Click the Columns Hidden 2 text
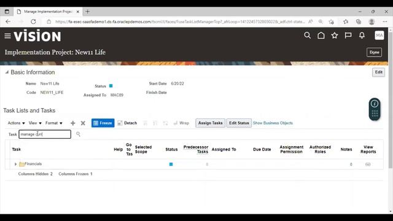Viewport: 393px width, 221px height. coord(36,174)
